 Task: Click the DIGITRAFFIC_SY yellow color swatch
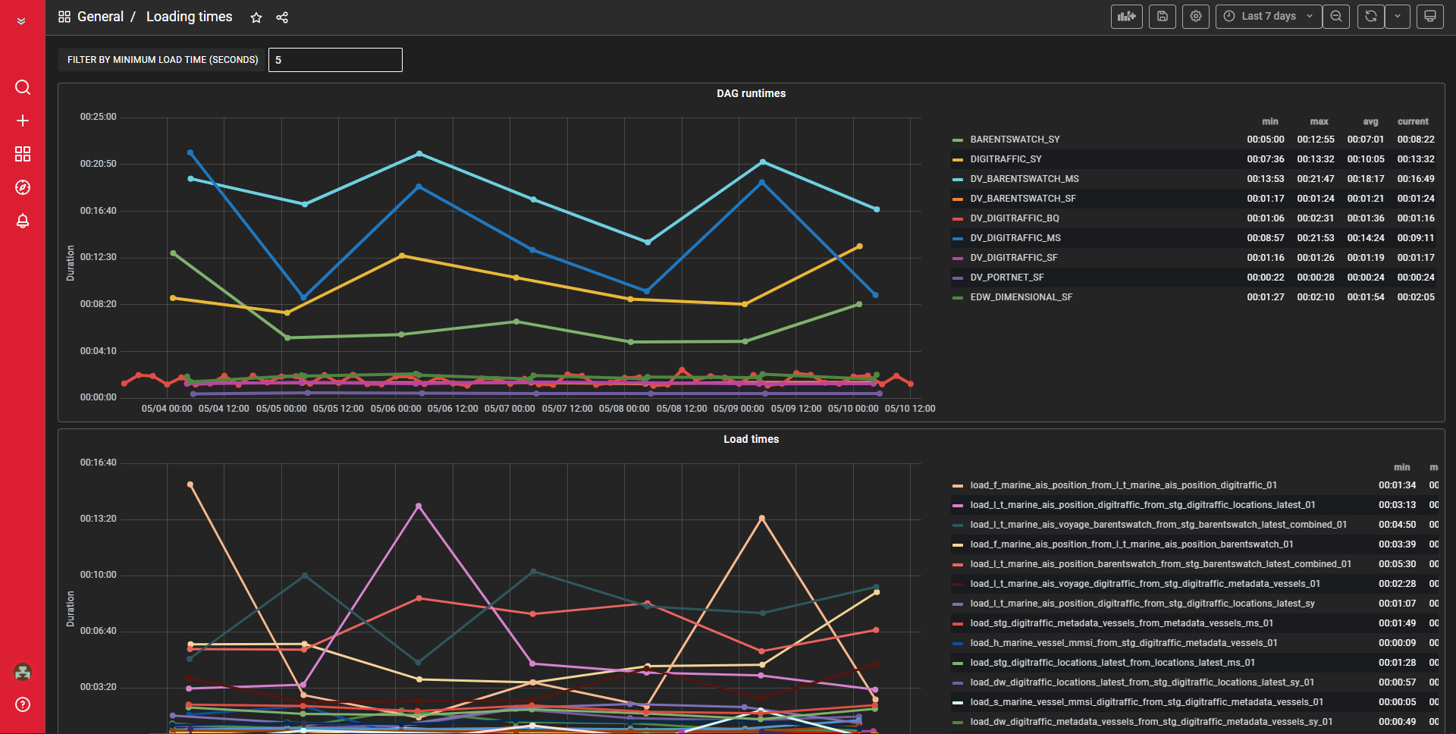point(958,159)
